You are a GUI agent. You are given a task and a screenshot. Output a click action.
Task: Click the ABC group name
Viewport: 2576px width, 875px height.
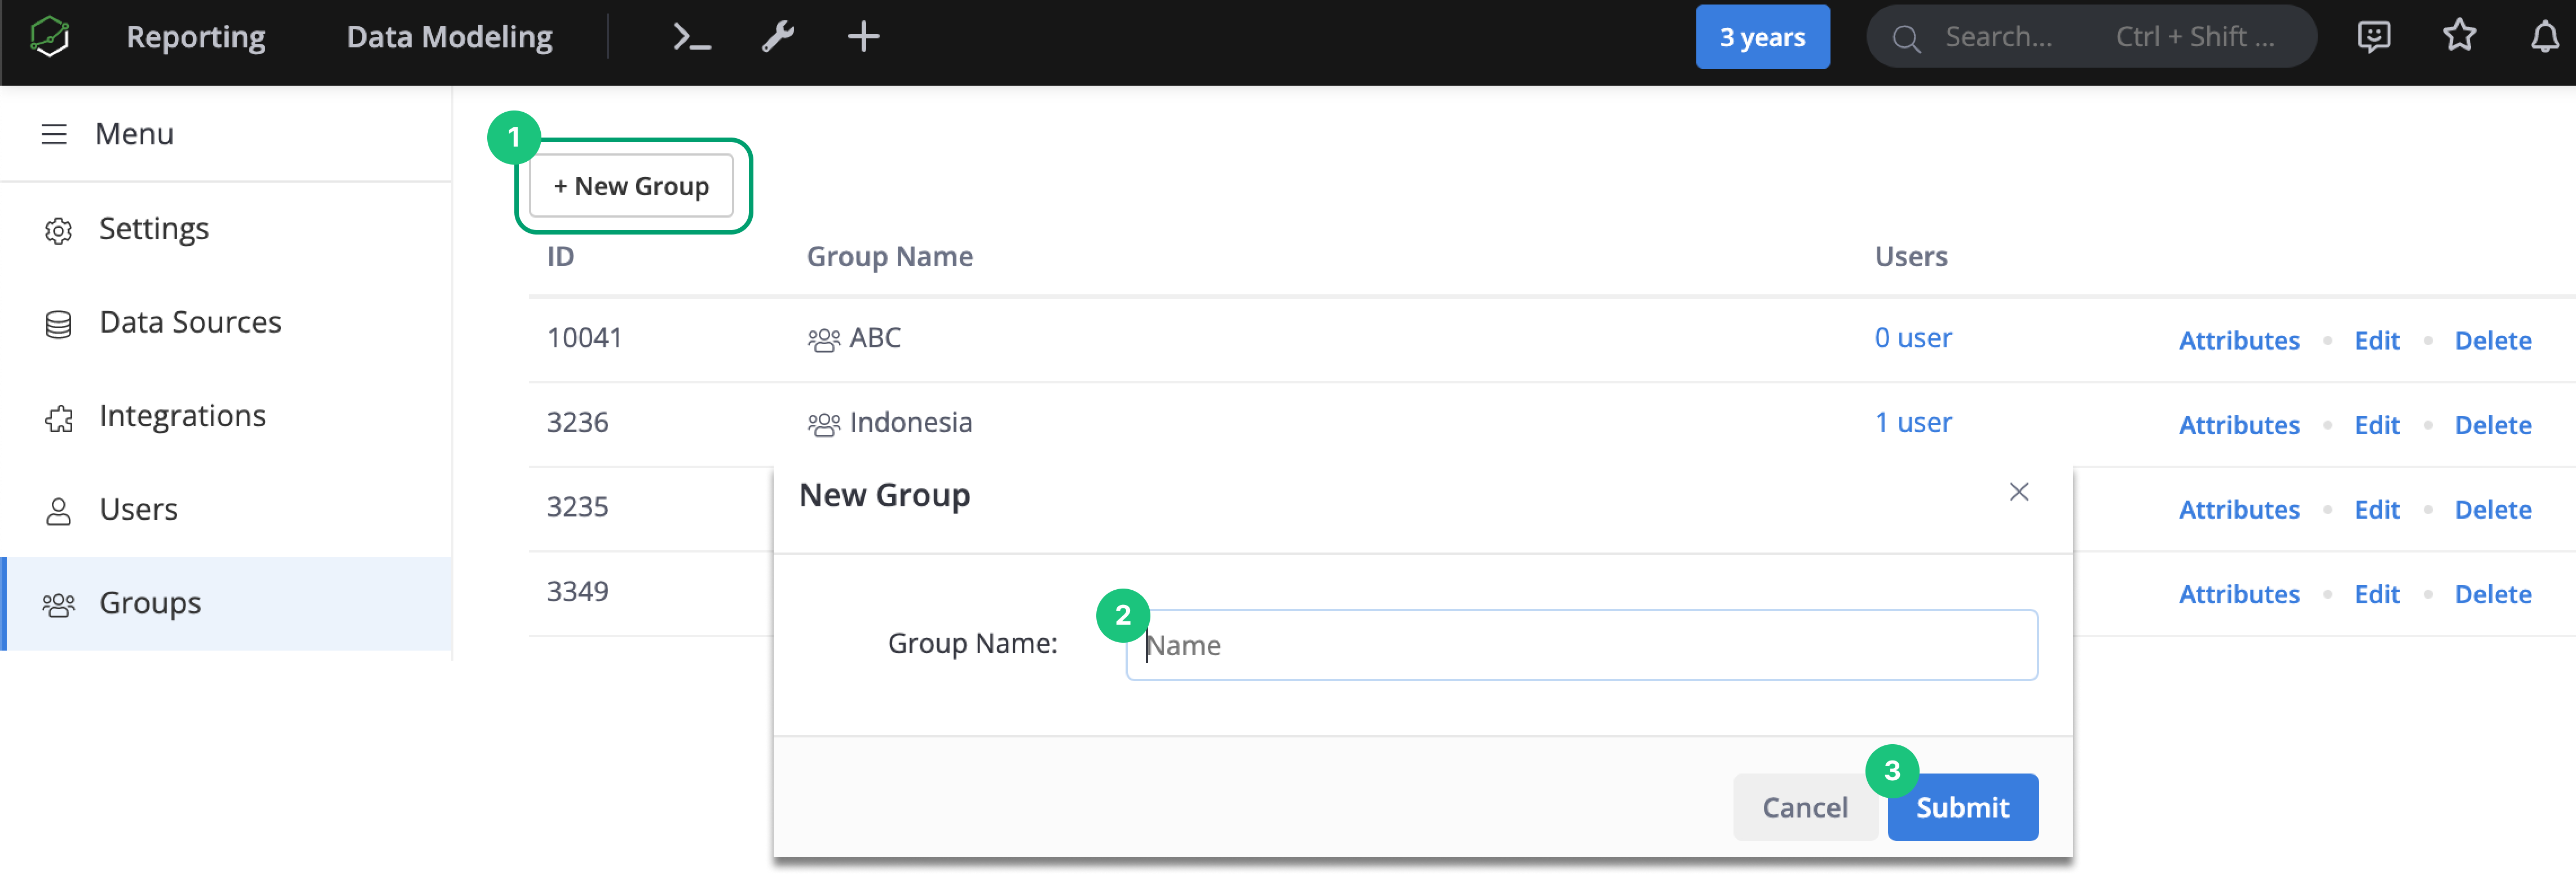[875, 338]
